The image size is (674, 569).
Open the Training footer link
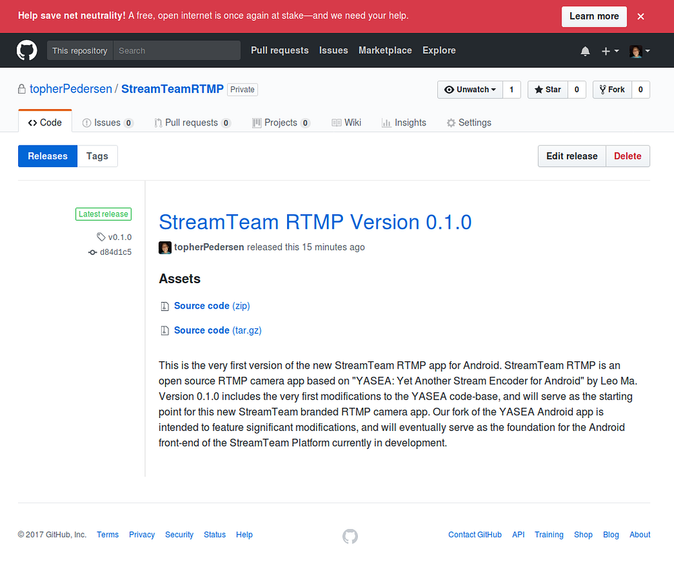549,535
